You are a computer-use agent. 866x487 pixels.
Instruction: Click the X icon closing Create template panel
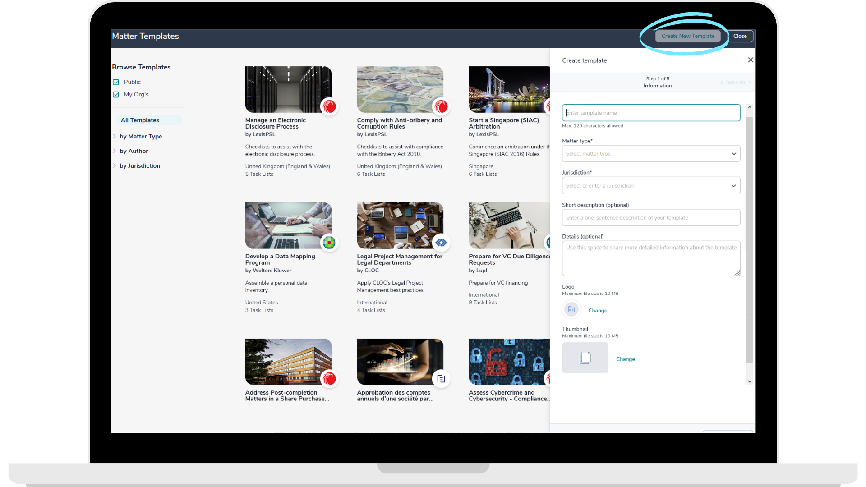click(751, 60)
